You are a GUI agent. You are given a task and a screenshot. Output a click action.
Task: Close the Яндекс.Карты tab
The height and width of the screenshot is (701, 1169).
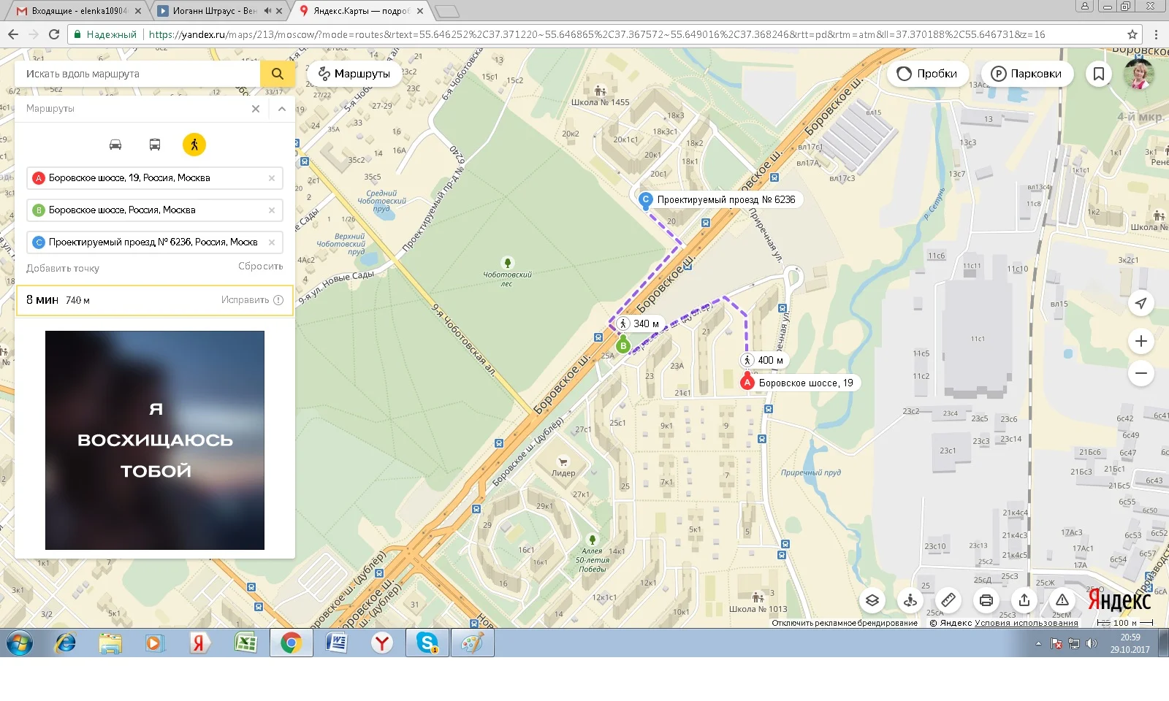coord(420,11)
